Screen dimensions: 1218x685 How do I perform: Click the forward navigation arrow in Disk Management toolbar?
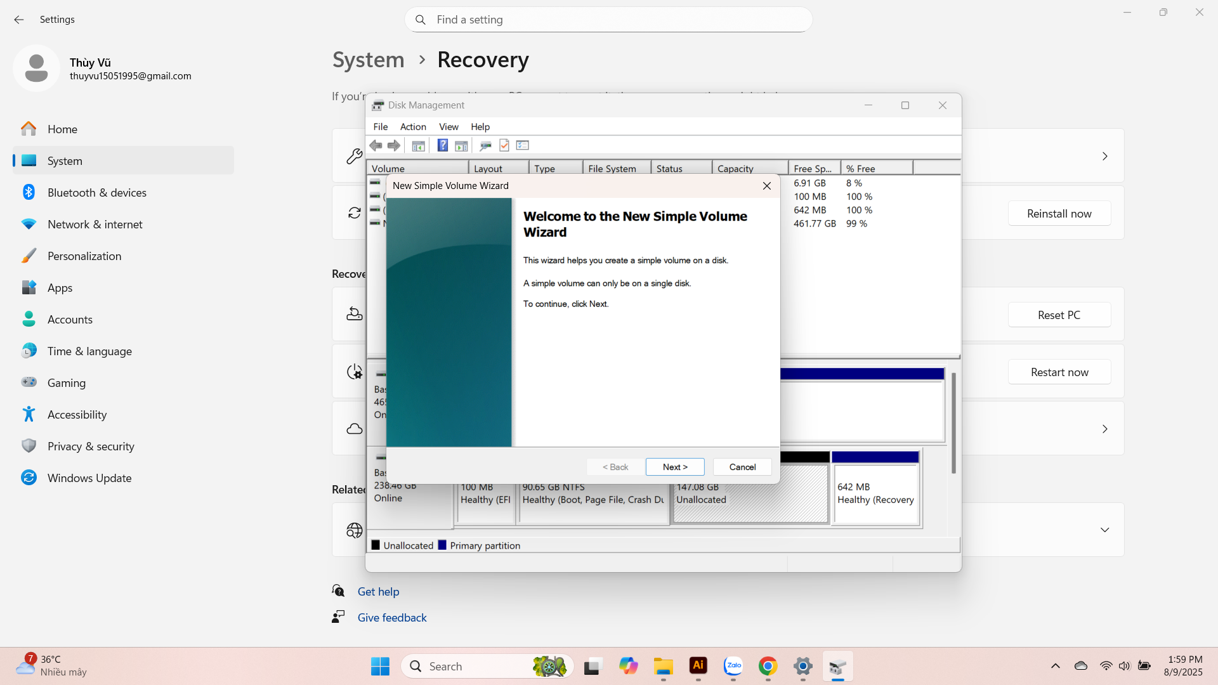coord(394,145)
